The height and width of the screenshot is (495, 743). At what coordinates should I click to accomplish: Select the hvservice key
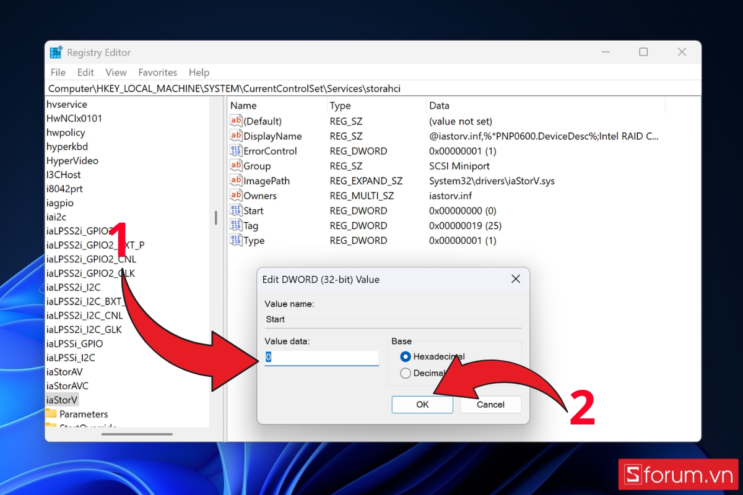67,105
